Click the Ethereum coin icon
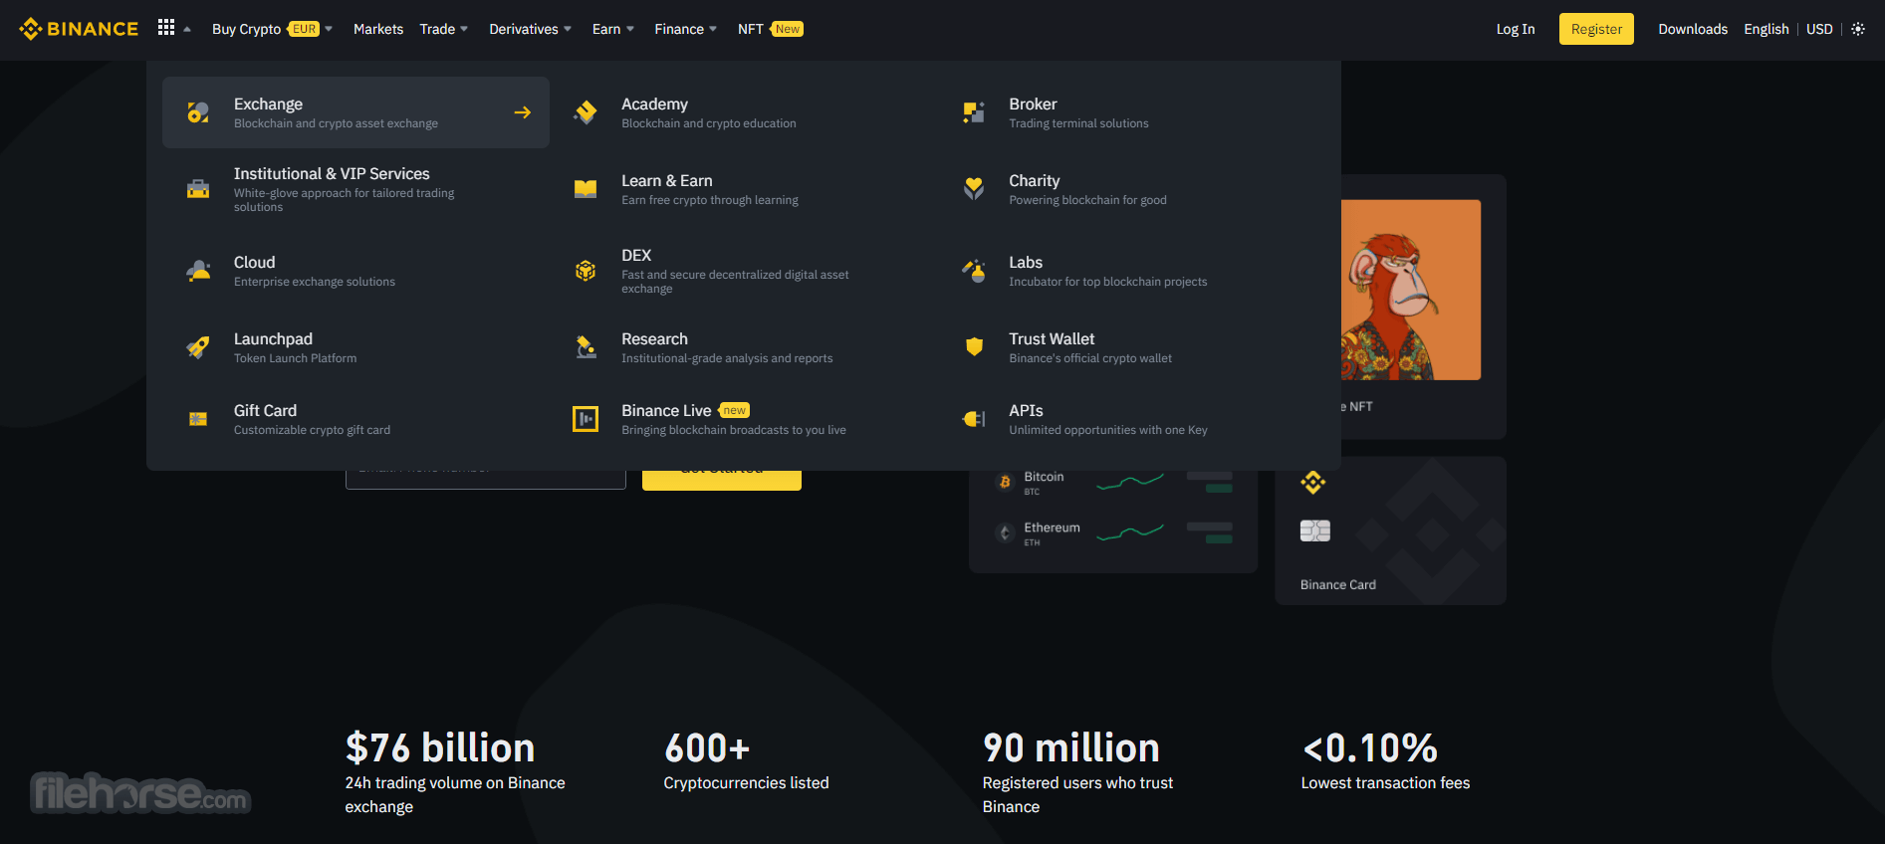Image resolution: width=1885 pixels, height=844 pixels. pyautogui.click(x=1004, y=533)
